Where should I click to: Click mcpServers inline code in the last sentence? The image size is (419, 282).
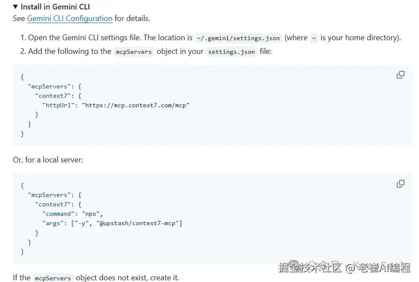coord(53,278)
